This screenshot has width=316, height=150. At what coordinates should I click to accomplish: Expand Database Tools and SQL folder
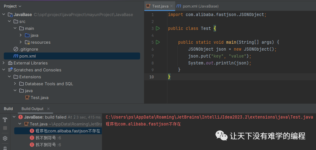15,84
